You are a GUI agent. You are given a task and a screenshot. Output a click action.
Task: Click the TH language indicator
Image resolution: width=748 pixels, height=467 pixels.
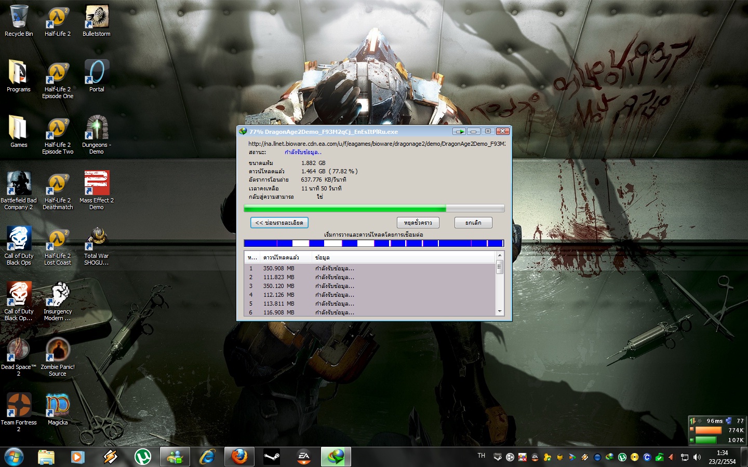[482, 456]
